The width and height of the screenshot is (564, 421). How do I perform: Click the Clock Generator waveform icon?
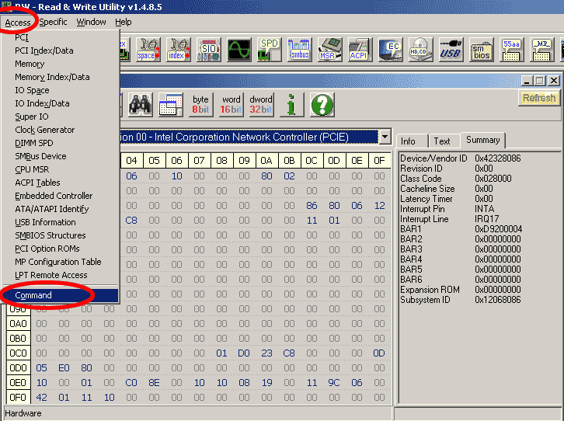point(238,50)
